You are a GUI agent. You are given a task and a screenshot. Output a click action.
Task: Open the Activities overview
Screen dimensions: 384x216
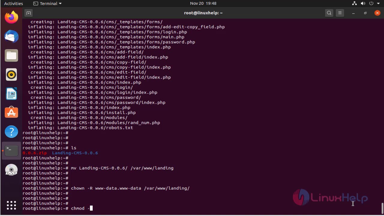click(x=13, y=3)
